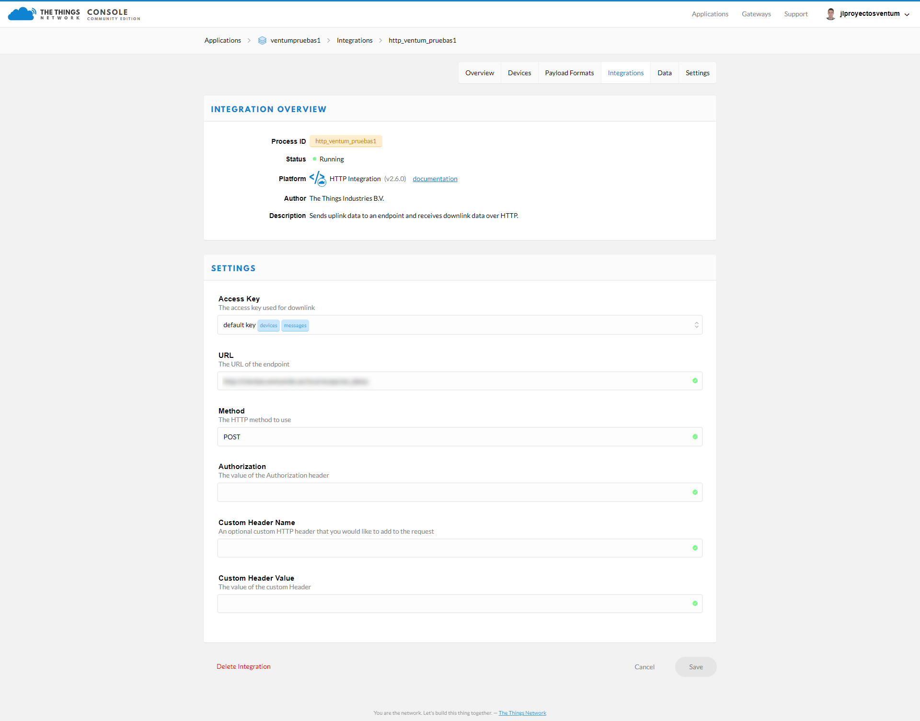Open the jlproyectosventum account menu chevron
This screenshot has height=721, width=920.
(x=907, y=14)
